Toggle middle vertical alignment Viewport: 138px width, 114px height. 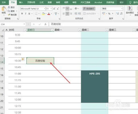tap(67, 9)
